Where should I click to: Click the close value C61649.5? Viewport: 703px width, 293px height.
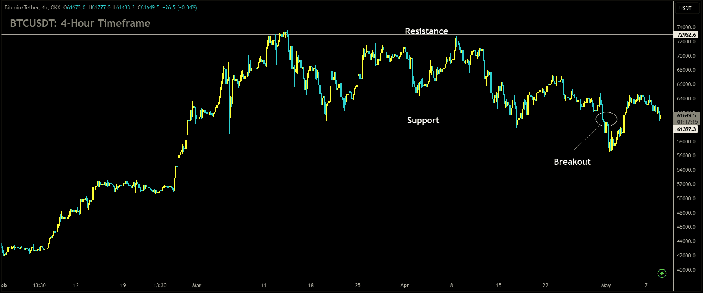[149, 7]
